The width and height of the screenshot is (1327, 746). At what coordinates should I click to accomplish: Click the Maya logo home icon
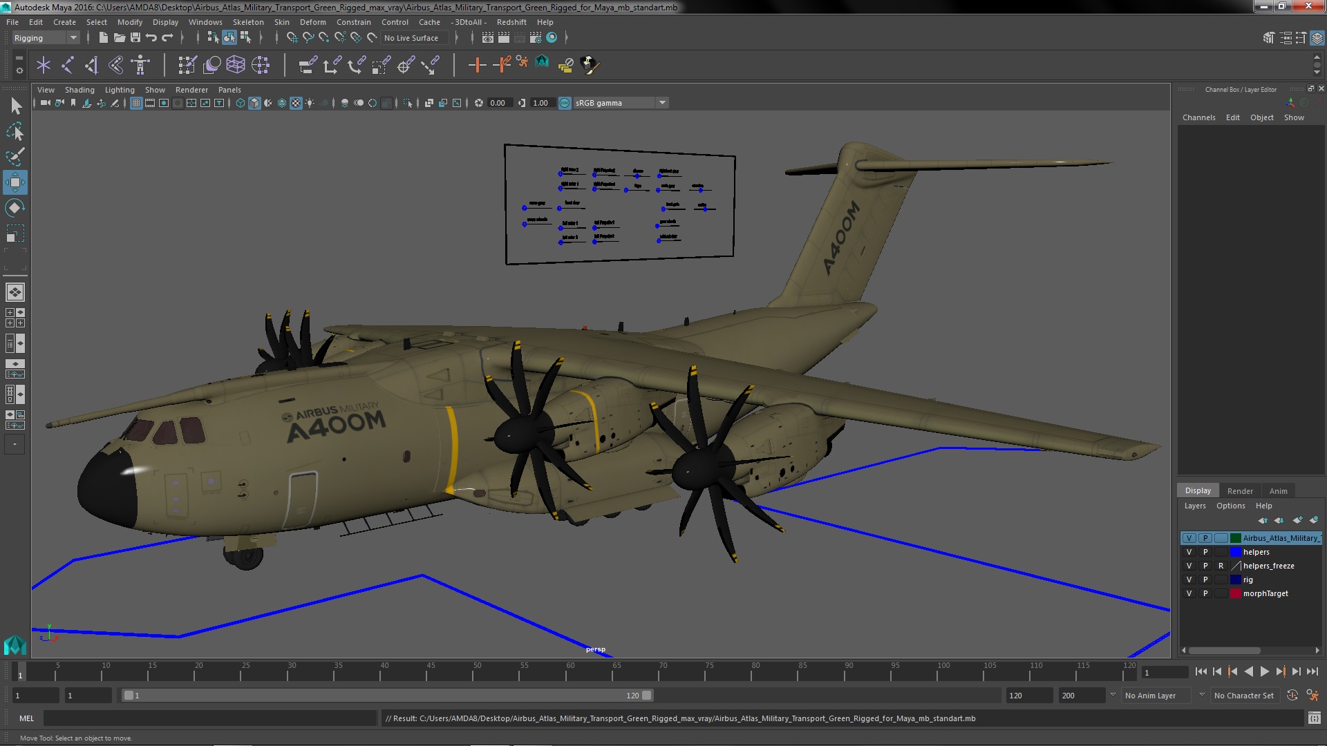point(15,645)
